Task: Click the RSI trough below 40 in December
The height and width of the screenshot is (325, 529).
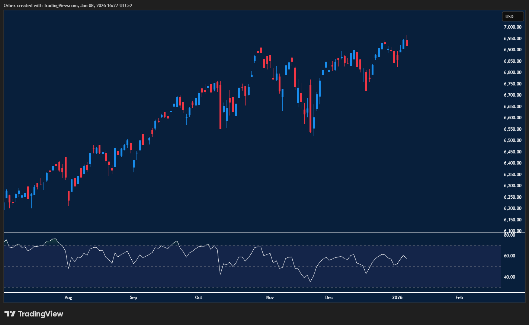Action: 311,282
